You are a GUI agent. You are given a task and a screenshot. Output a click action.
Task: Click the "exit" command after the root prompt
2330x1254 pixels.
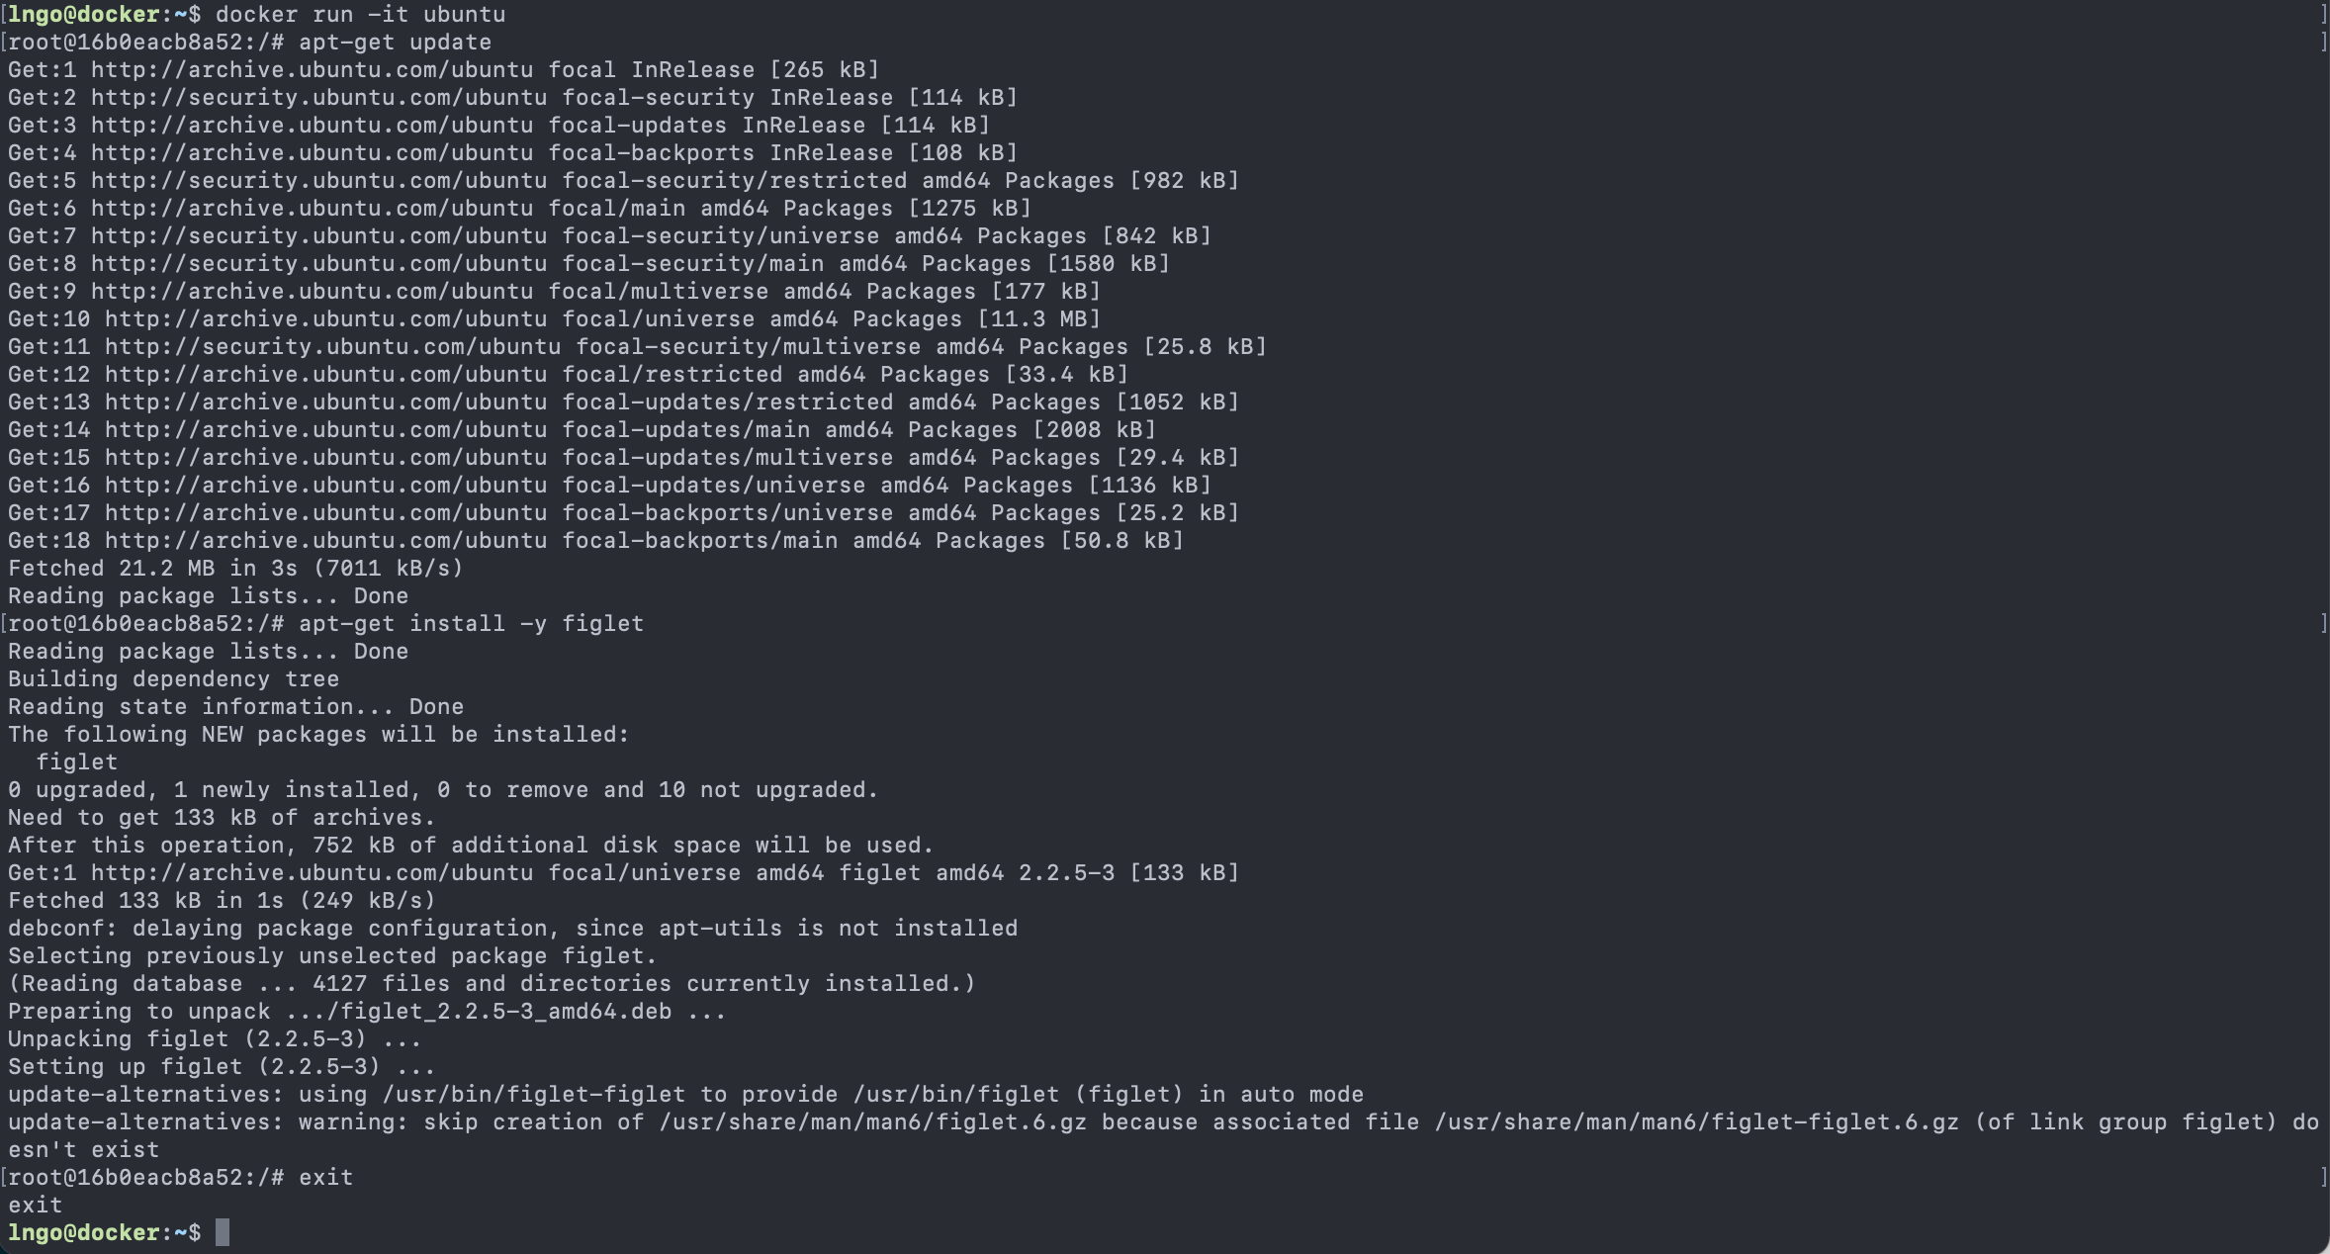pyautogui.click(x=325, y=1178)
